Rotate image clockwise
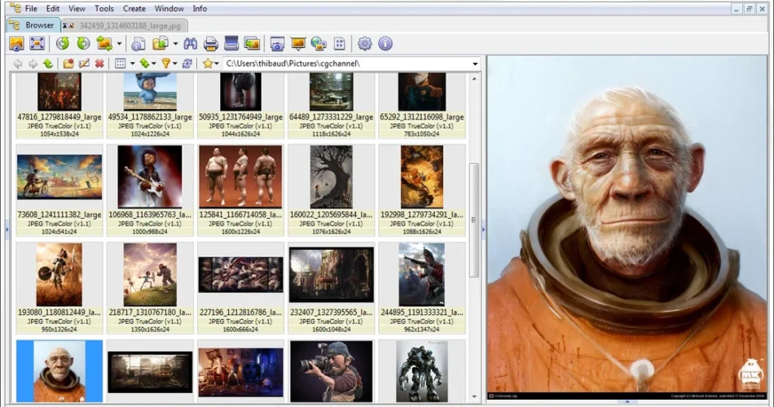This screenshot has height=407, width=774. coord(83,43)
